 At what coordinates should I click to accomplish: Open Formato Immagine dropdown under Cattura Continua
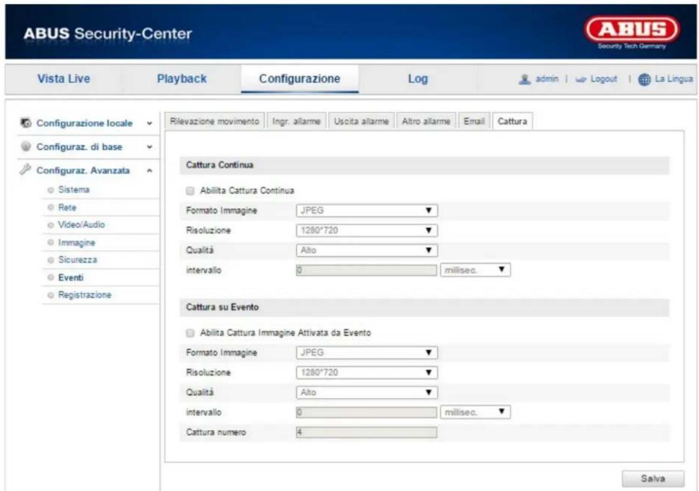pyautogui.click(x=366, y=211)
